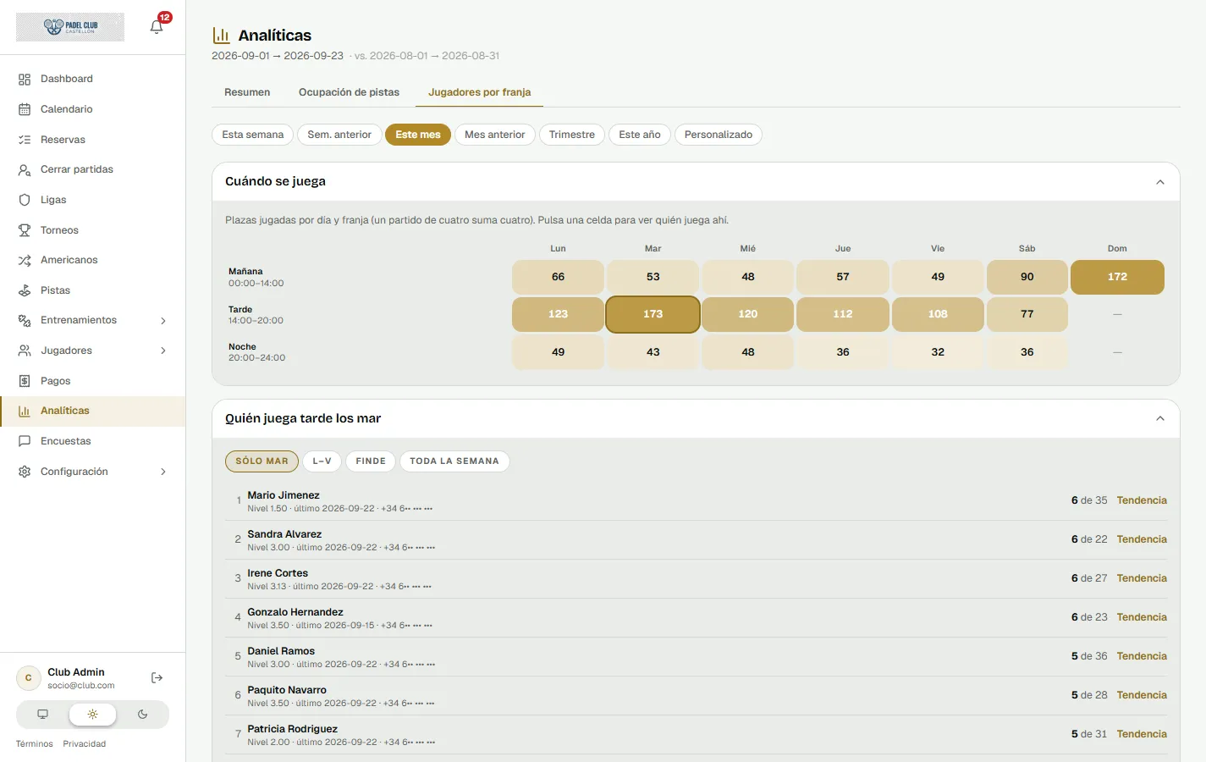Expand the Jugadores submenu chevron
The width and height of the screenshot is (1206, 762).
(163, 351)
